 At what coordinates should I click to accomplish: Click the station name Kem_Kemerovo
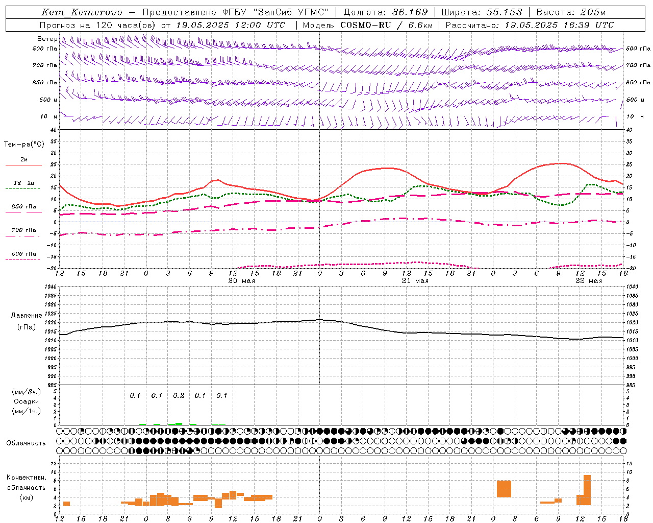pos(82,12)
